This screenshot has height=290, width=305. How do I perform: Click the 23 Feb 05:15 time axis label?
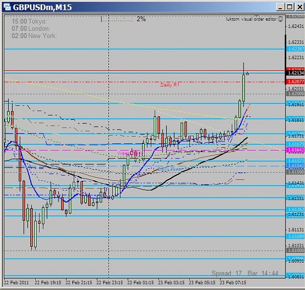[202, 282]
